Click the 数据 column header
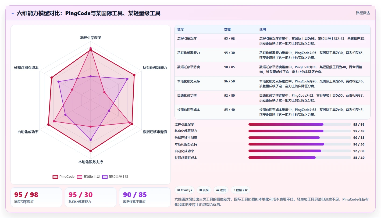This screenshot has height=218, width=381. click(x=227, y=30)
